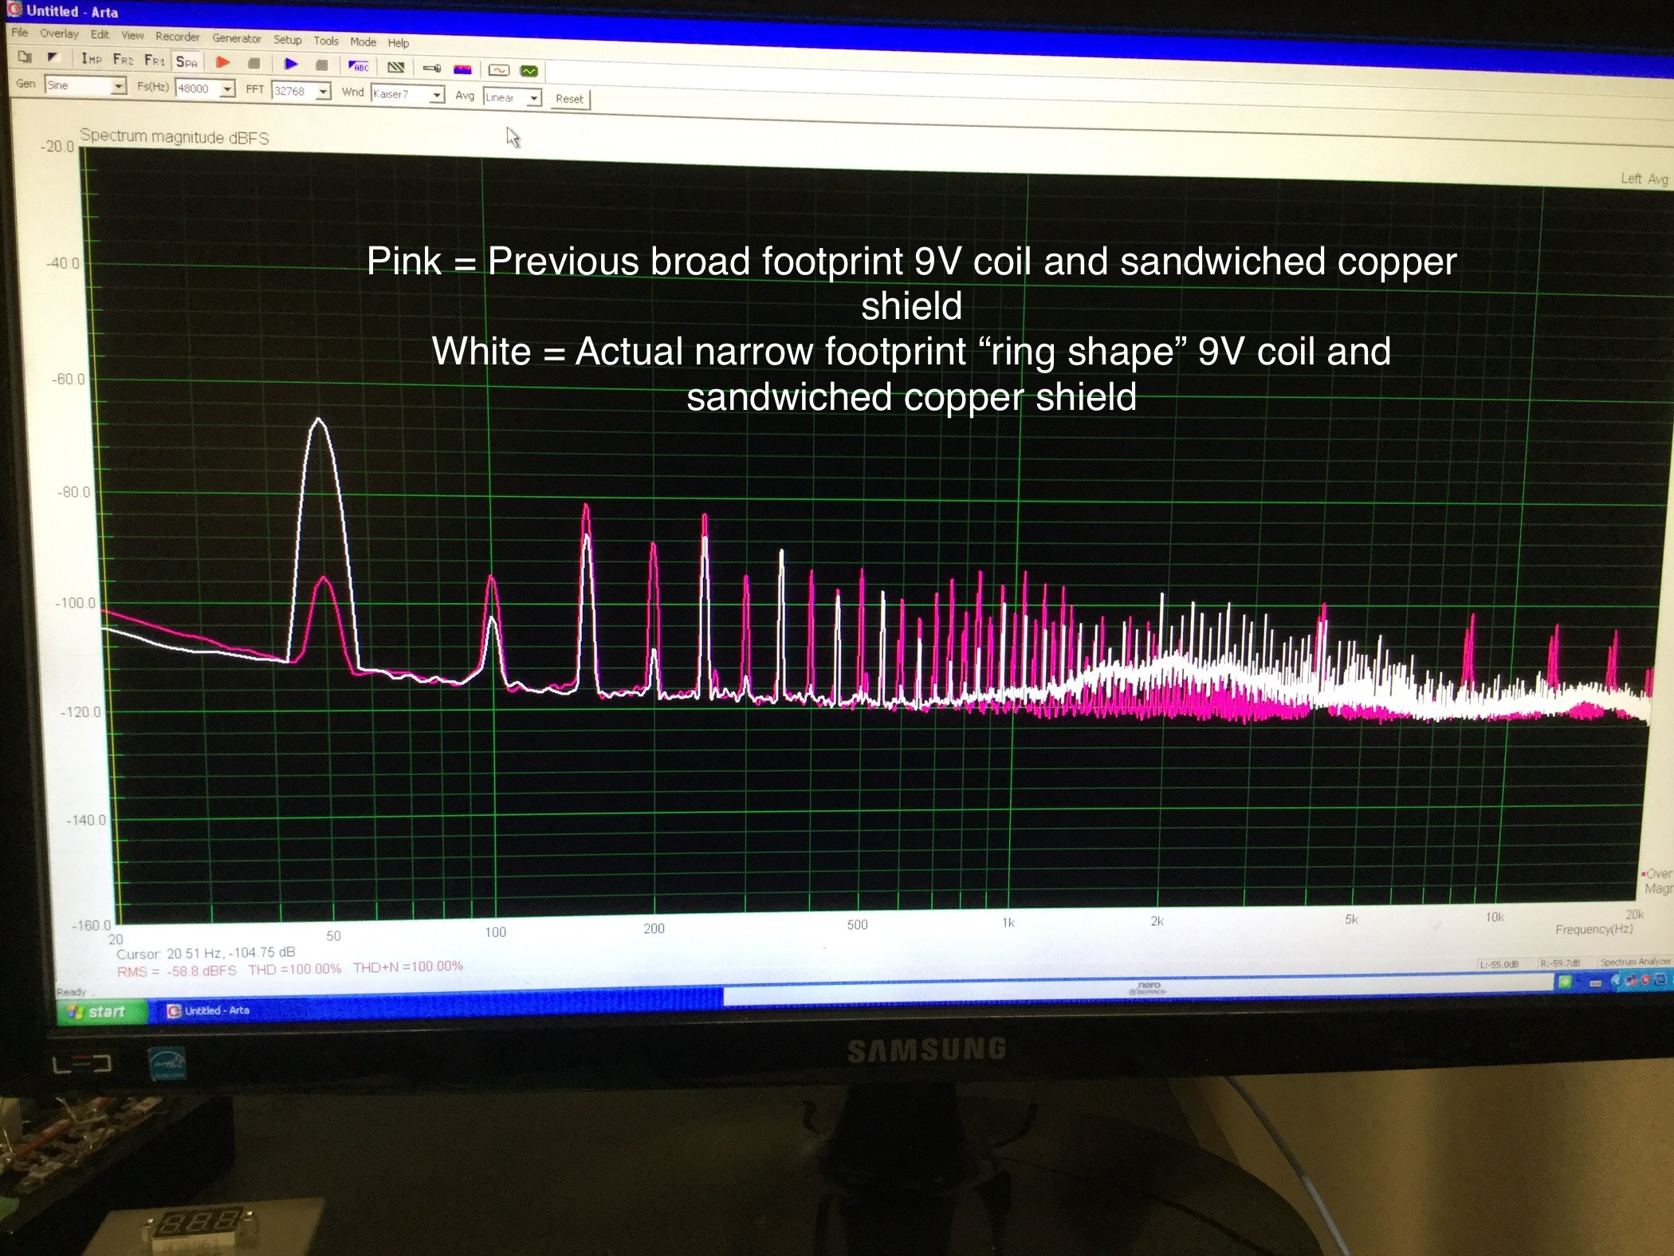
Task: Click the Untitled - Arta taskbar button
Action: [209, 1010]
